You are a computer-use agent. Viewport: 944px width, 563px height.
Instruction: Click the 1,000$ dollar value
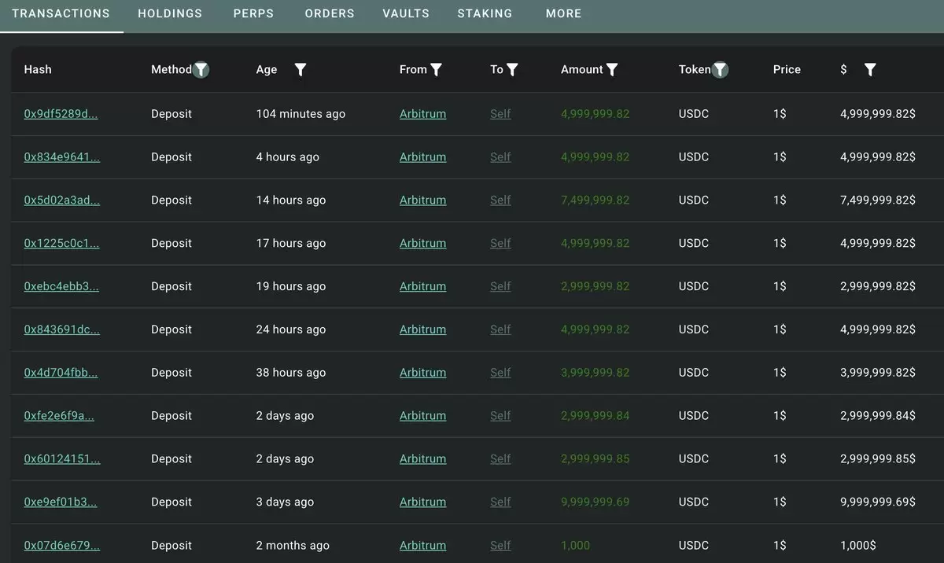[x=858, y=546]
